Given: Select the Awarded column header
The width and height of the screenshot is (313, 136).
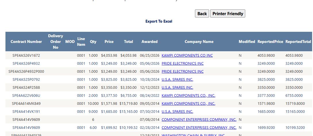Looking at the screenshot, I should tap(150, 42).
